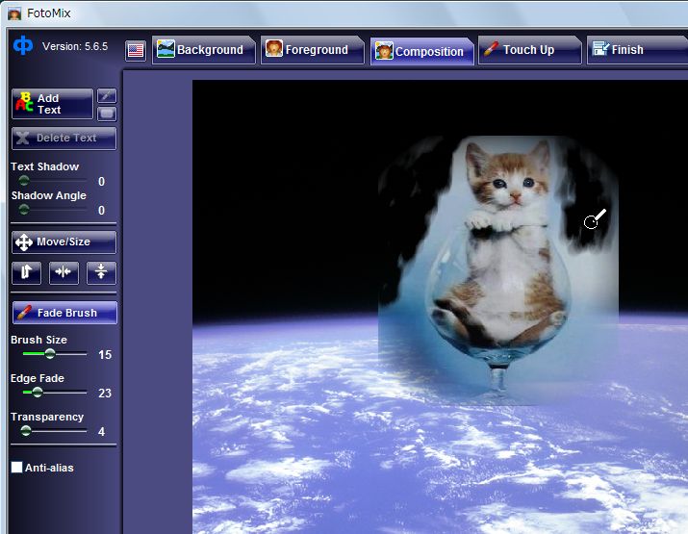Image resolution: width=688 pixels, height=534 pixels.
Task: Open the Foreground tab
Action: coord(312,50)
